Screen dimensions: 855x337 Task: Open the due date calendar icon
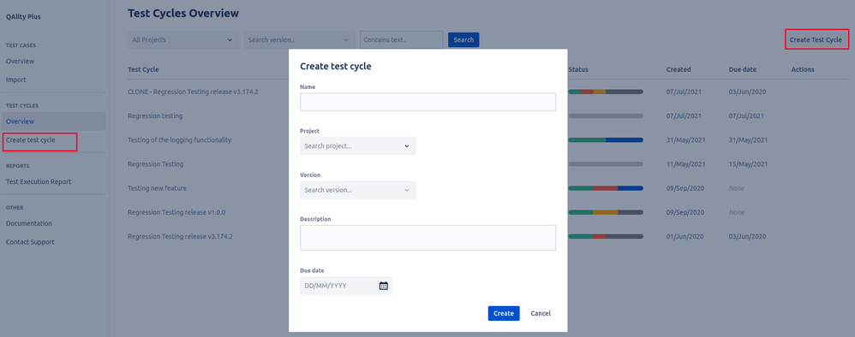[383, 286]
